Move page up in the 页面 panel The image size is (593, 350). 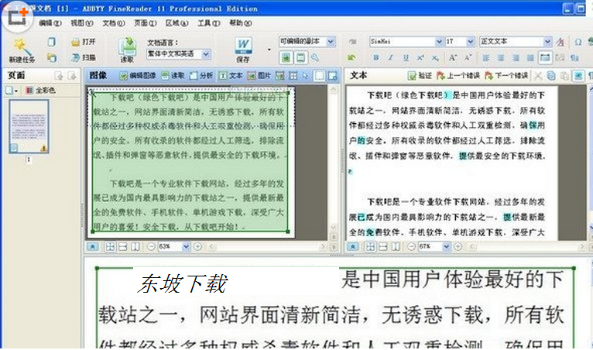point(59,76)
